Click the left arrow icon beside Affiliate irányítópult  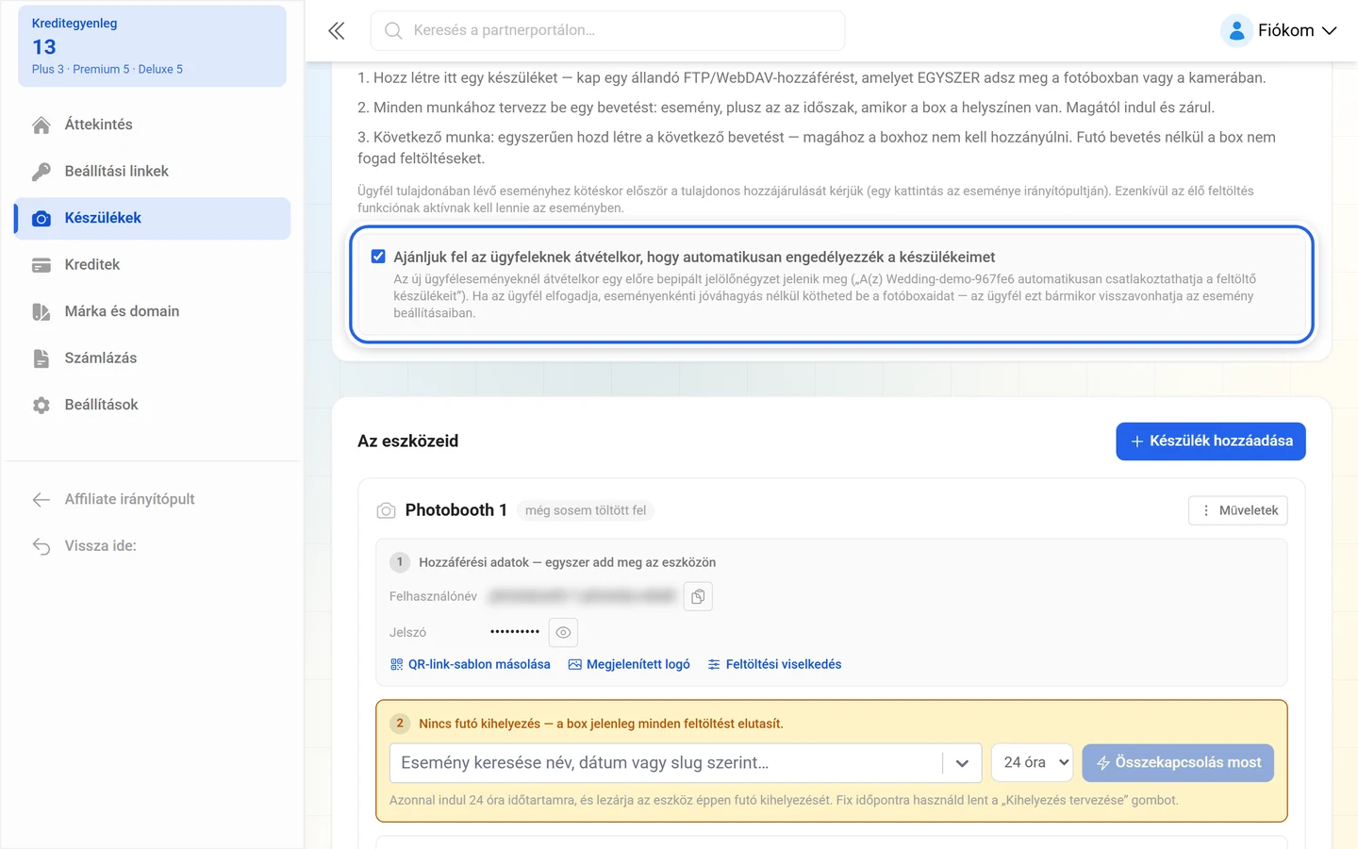pos(41,500)
